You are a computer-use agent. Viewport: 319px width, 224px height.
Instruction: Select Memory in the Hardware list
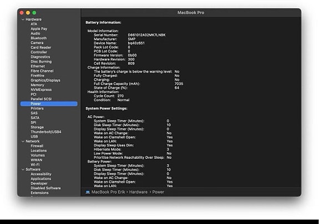point(37,85)
